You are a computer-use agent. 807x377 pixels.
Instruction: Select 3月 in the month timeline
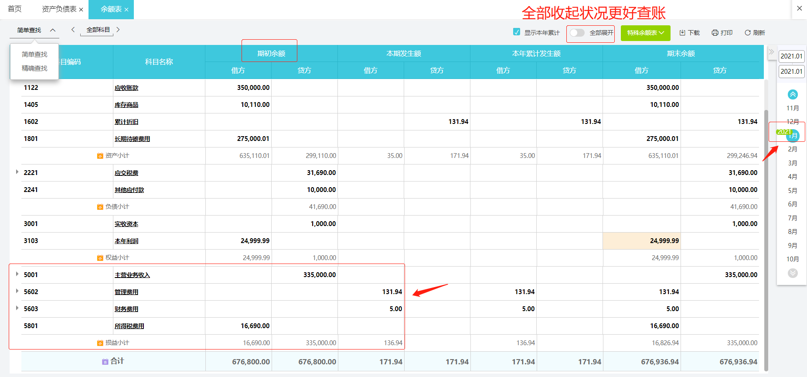[x=793, y=163]
